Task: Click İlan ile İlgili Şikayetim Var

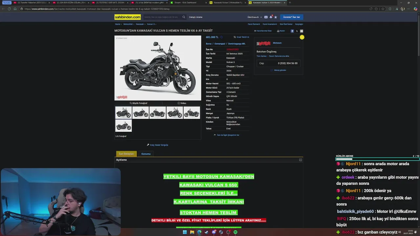Action: tap(227, 135)
